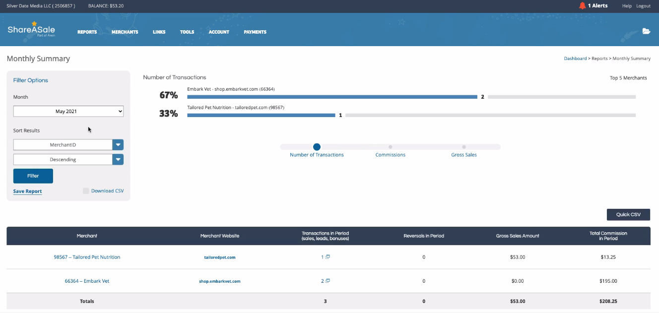Click the Dashboard breadcrumb link
This screenshot has width=659, height=313.
(575, 59)
